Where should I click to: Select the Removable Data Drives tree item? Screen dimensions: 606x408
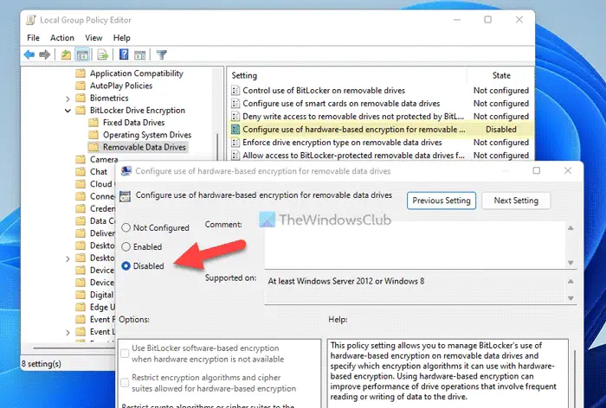(x=145, y=147)
